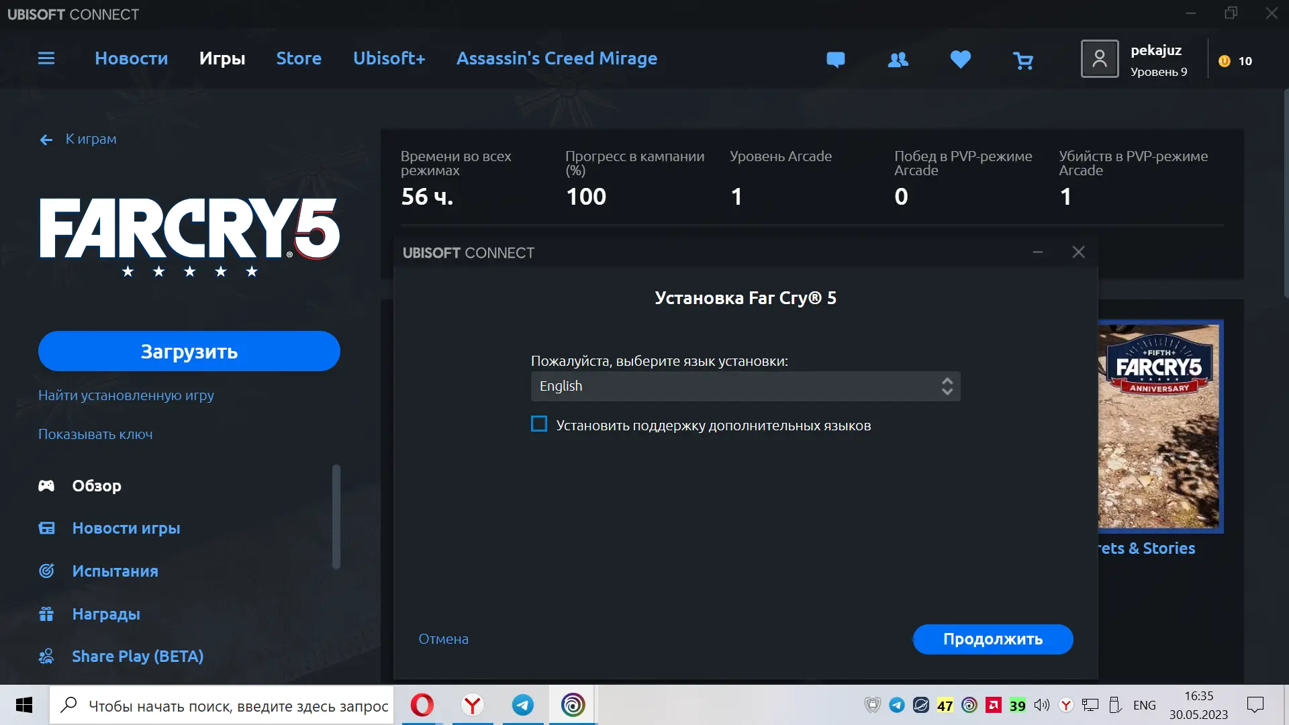The height and width of the screenshot is (725, 1289).
Task: Open Far Cry 5 Anniversary thumbnail
Action: click(1161, 427)
